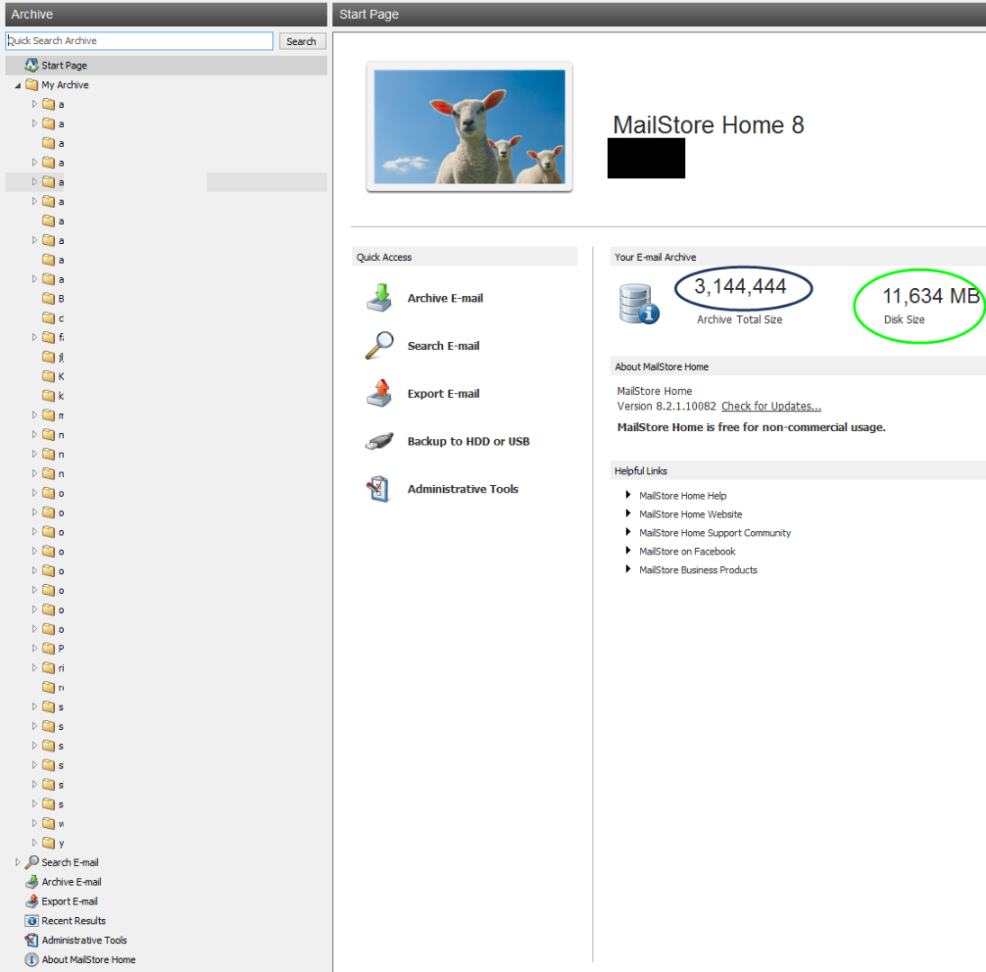Click the red arrow Export E-mail Quick Access icon

[380, 393]
